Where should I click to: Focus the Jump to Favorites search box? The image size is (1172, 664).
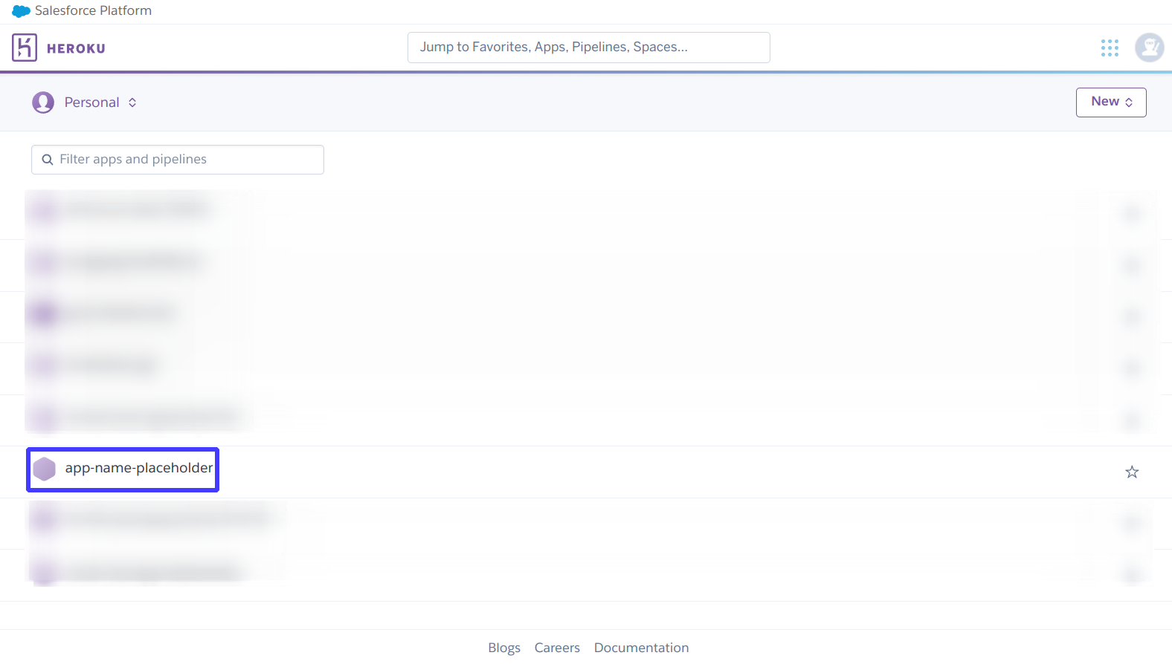pyautogui.click(x=589, y=48)
